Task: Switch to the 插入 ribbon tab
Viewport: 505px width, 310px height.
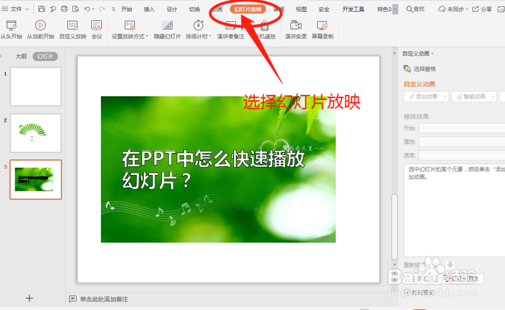Action: click(x=148, y=9)
